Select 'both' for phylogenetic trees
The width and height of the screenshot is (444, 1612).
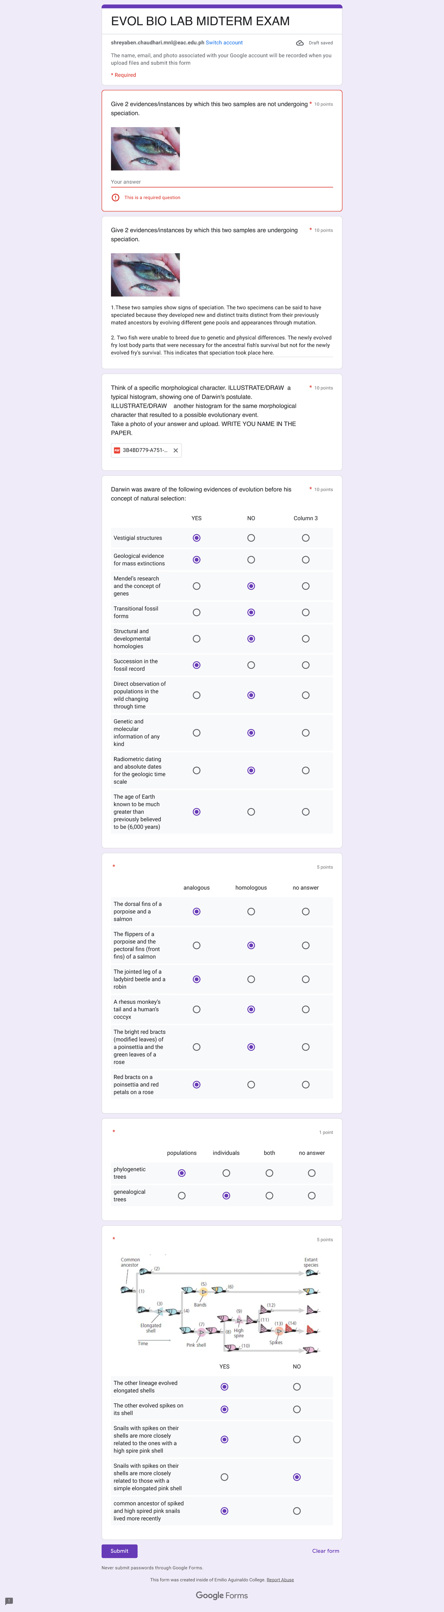(269, 1173)
